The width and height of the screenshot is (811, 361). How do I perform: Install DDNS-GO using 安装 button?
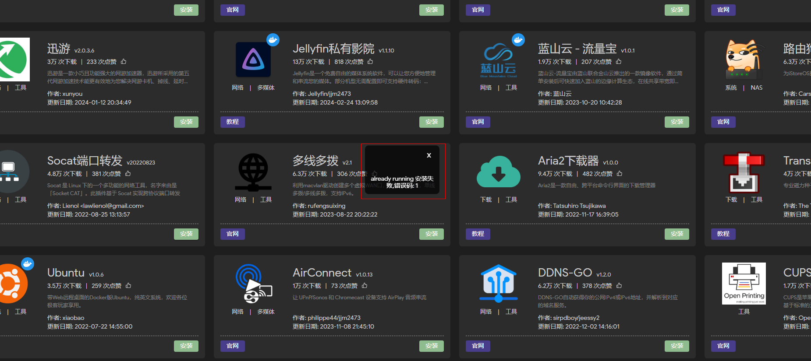pos(676,346)
